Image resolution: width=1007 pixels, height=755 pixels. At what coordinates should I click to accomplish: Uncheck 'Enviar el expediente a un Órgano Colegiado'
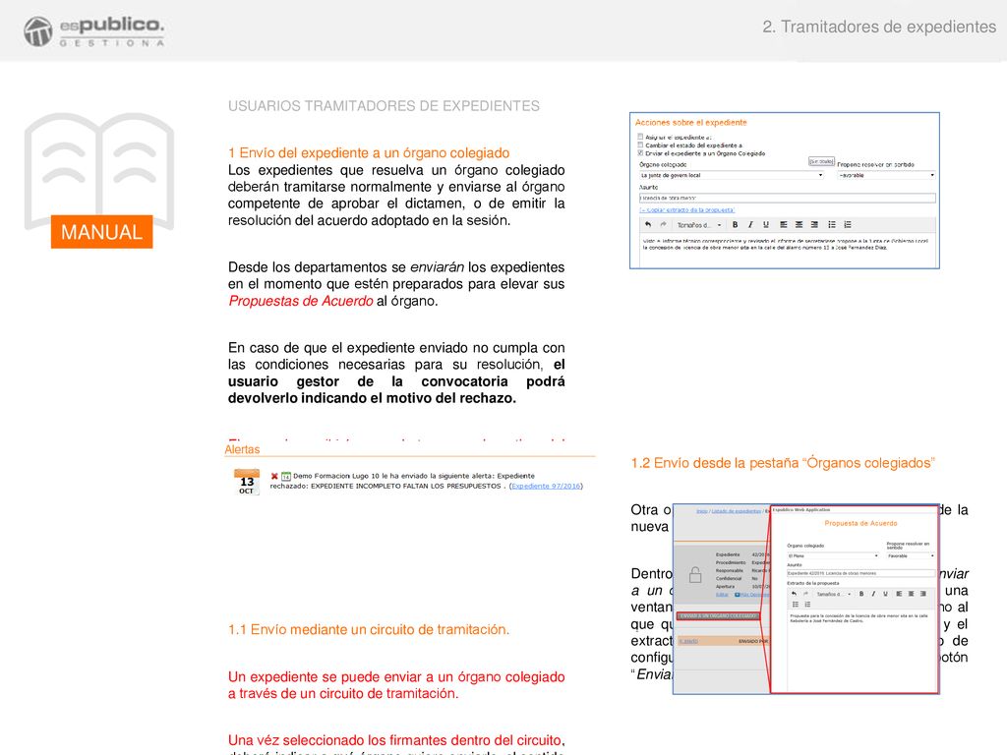point(640,153)
